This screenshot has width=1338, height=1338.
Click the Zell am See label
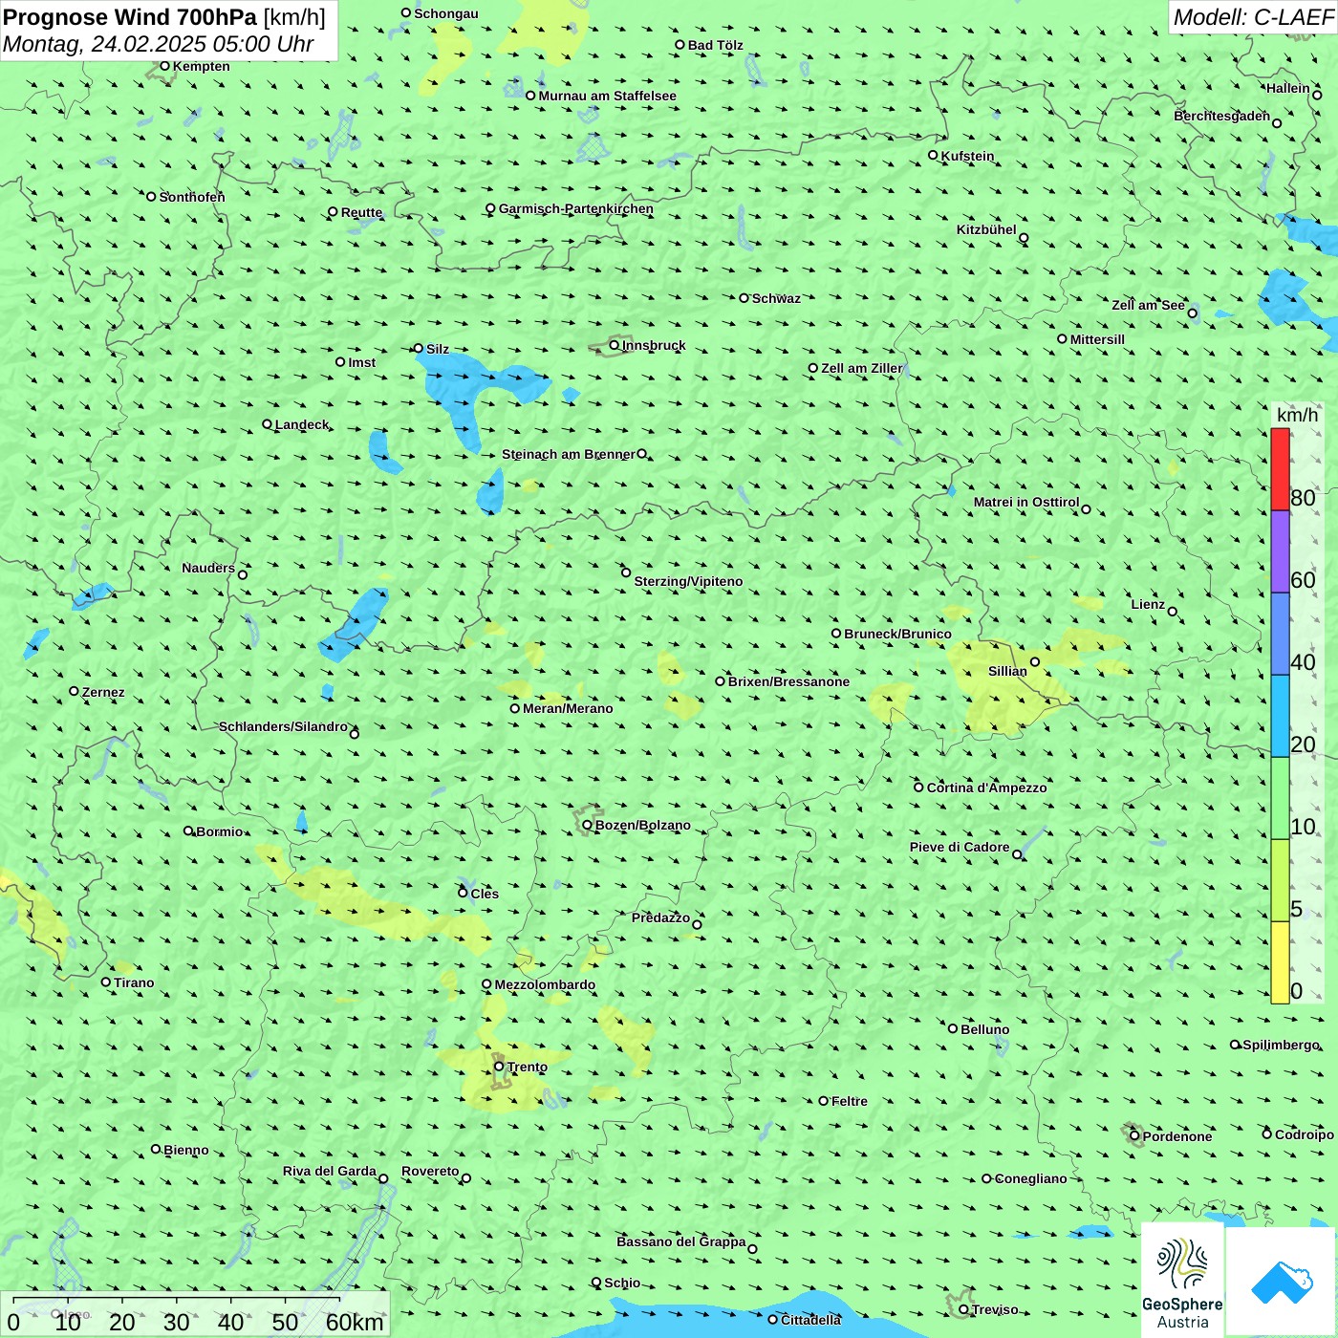point(1148,305)
